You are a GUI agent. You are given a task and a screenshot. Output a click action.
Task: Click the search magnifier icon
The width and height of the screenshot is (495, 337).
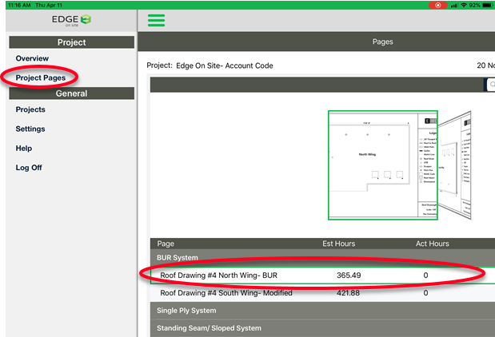click(492, 85)
